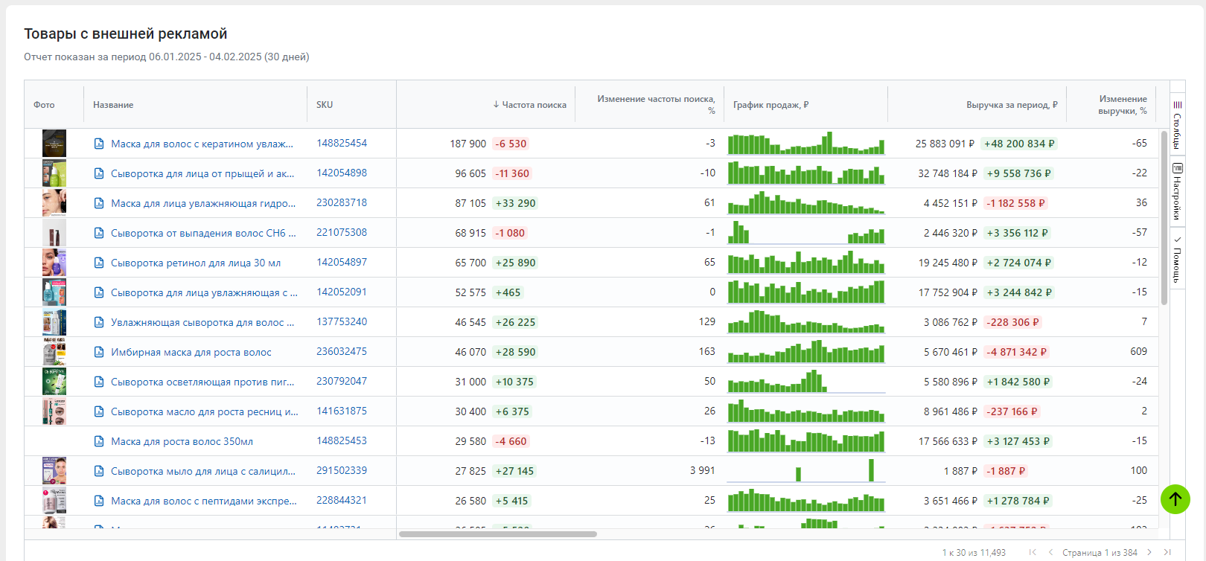The image size is (1206, 561).
Task: Click the vertical scrollbar of the table
Action: coord(1164,217)
